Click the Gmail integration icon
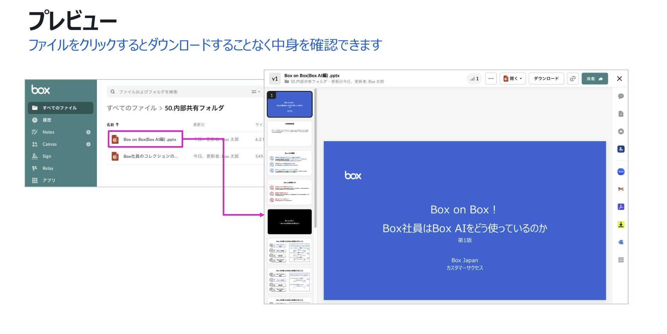Screen dimensions: 667x334 point(621,189)
